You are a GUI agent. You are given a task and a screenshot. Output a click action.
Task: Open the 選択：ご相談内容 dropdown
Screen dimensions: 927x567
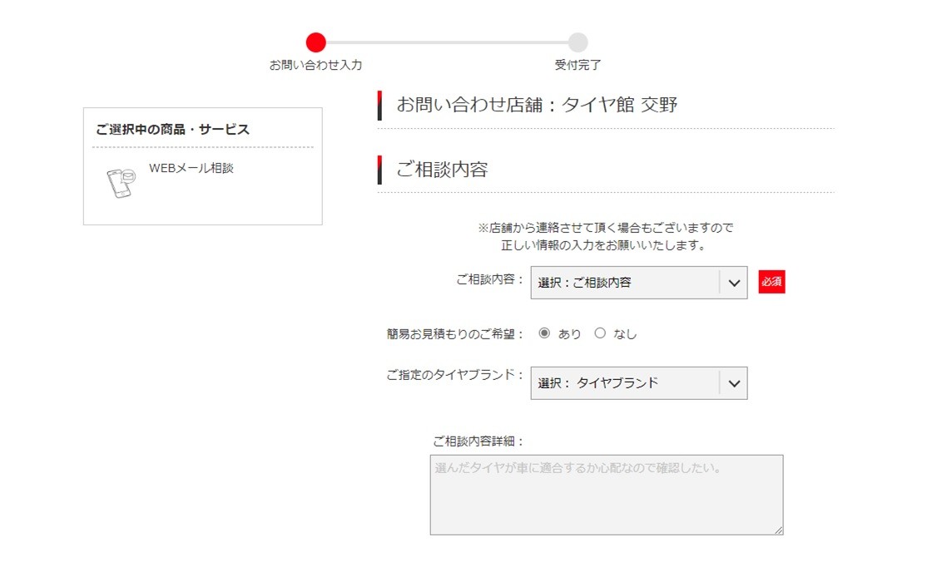(x=625, y=283)
